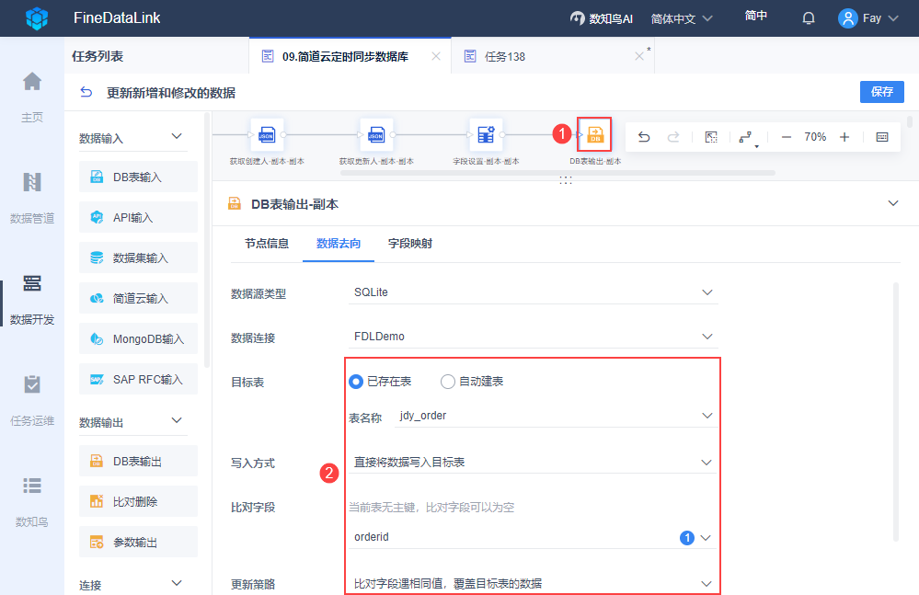Open 数据管道 in the sidebar
Image resolution: width=919 pixels, height=595 pixels.
point(32,198)
